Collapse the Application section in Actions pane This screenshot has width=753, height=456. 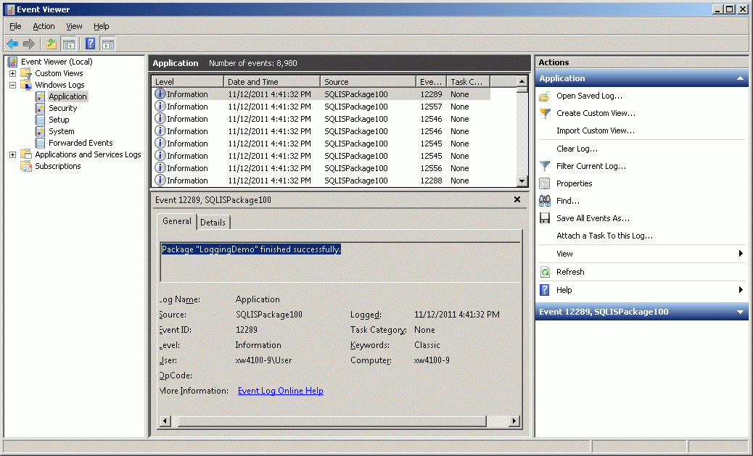740,78
